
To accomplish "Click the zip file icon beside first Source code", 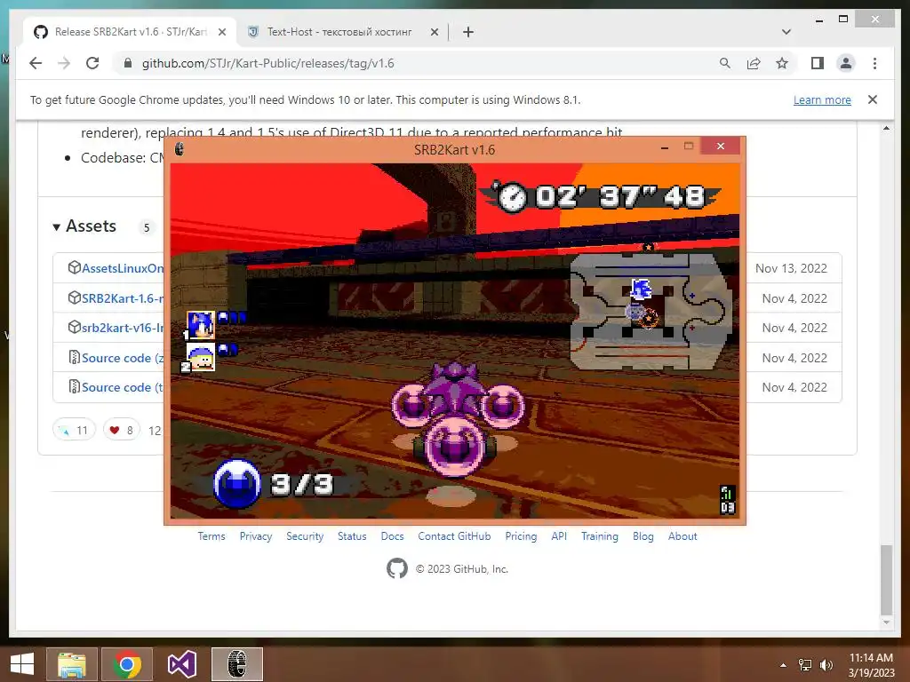I will coord(75,357).
